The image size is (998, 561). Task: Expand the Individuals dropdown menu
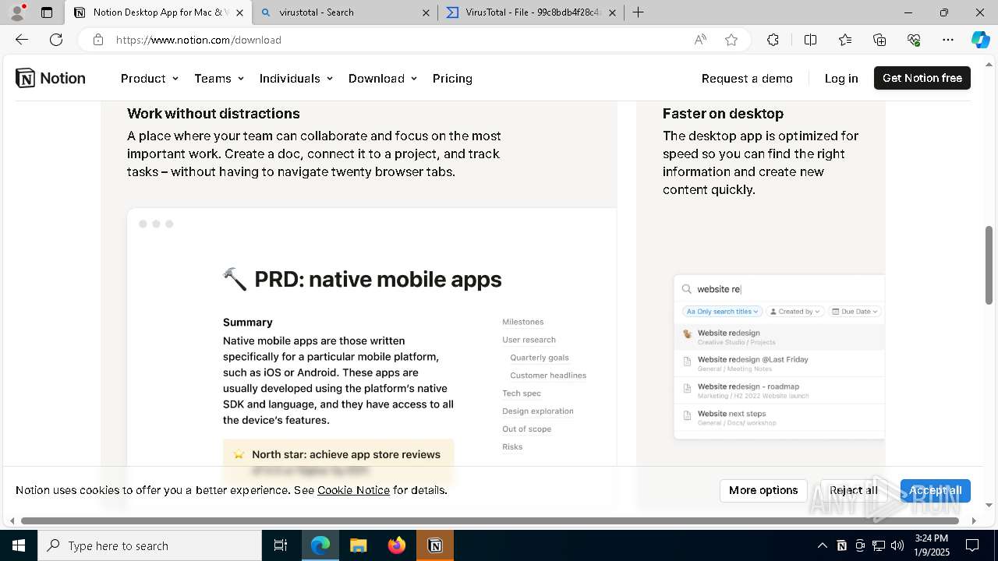click(296, 78)
